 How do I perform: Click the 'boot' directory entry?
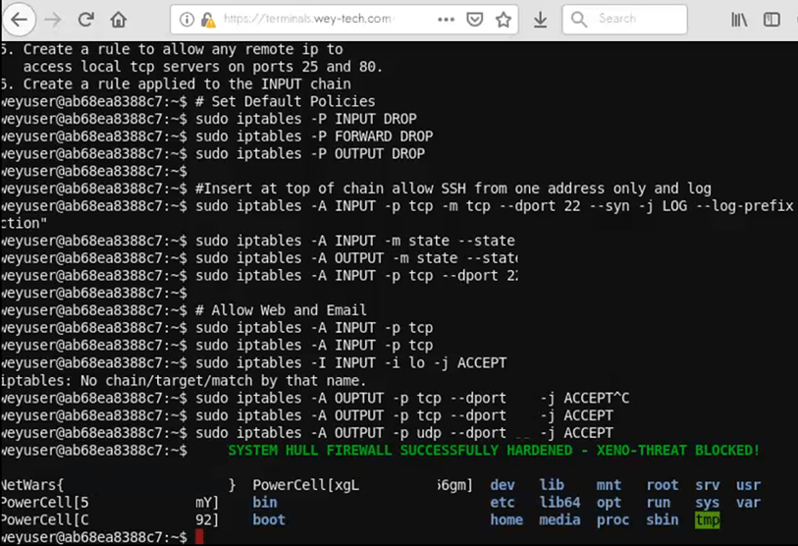point(269,519)
